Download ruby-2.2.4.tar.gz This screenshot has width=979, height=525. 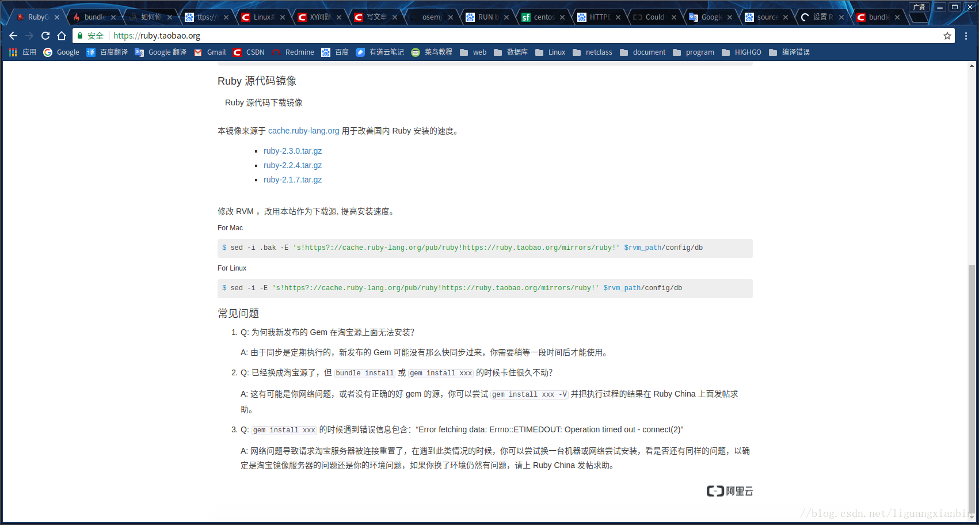click(292, 165)
